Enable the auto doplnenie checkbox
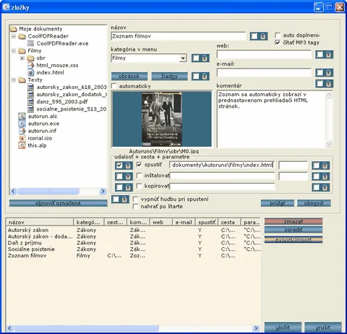 tap(278, 35)
